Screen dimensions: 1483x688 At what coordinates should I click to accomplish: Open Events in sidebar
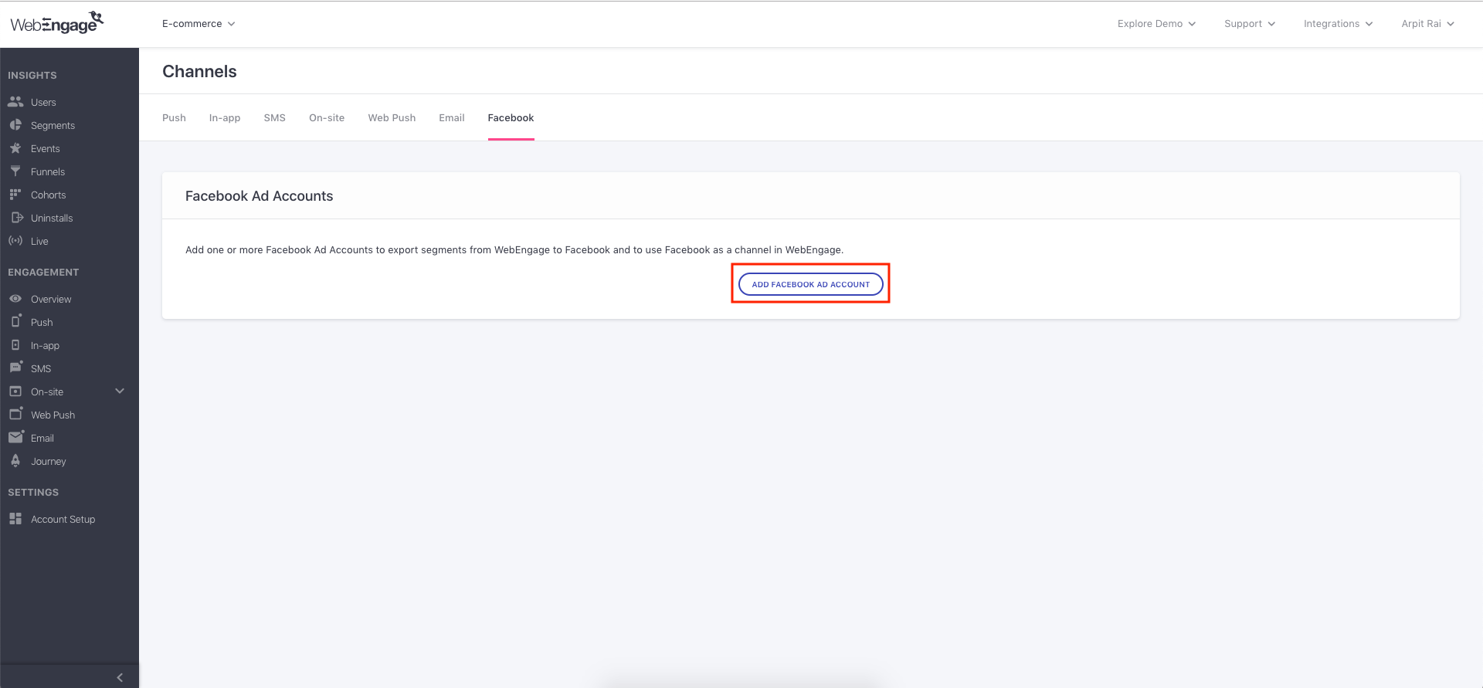pyautogui.click(x=46, y=148)
